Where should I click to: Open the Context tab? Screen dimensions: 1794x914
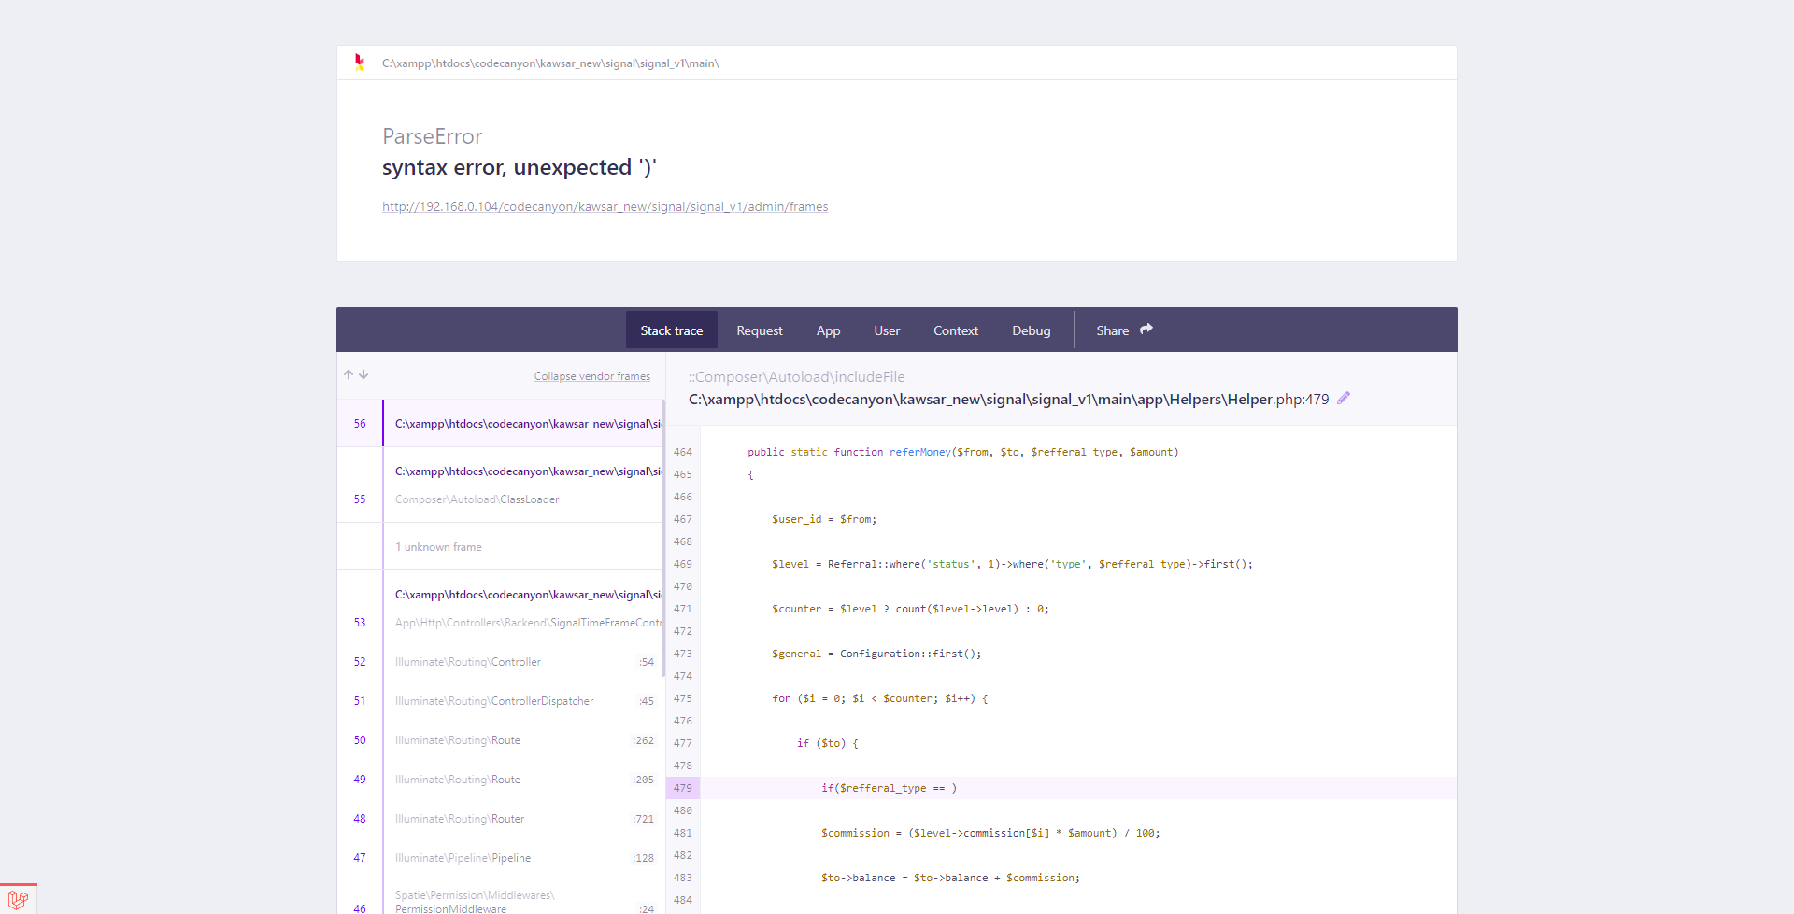click(955, 330)
